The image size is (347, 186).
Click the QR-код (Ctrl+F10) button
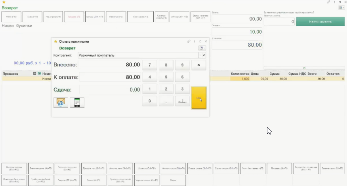point(179,17)
